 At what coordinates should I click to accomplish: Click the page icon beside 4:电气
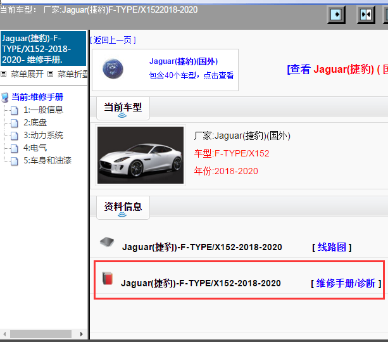pyautogui.click(x=15, y=148)
